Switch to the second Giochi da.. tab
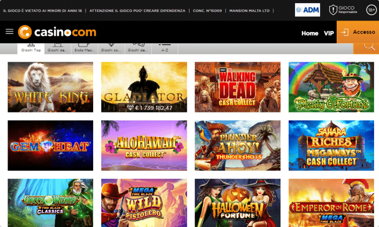The height and width of the screenshot is (227, 379). 57,49
